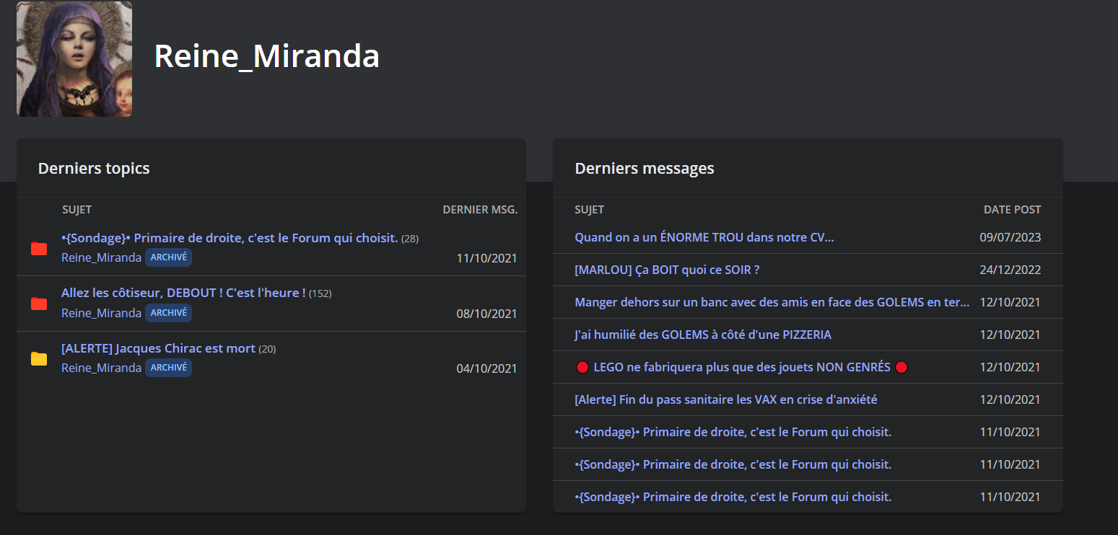Click red folder icon beside "Allez les côtiseur" topic
The height and width of the screenshot is (535, 1118).
[x=39, y=304]
